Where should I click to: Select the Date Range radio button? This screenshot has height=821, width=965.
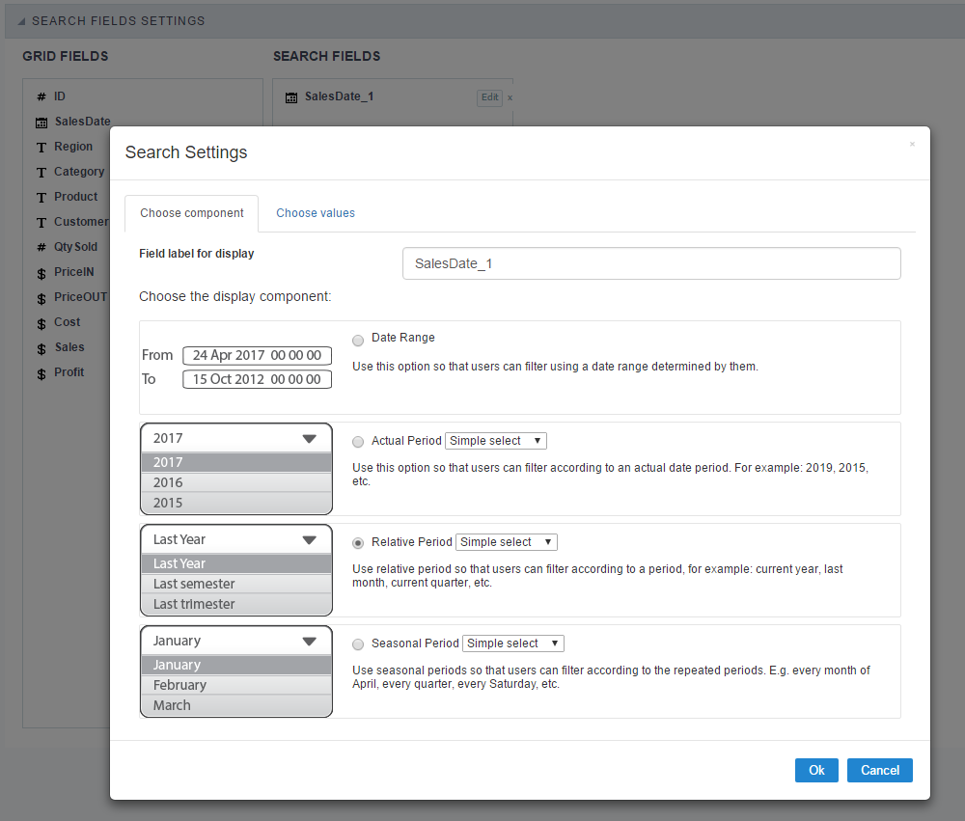pyautogui.click(x=358, y=341)
